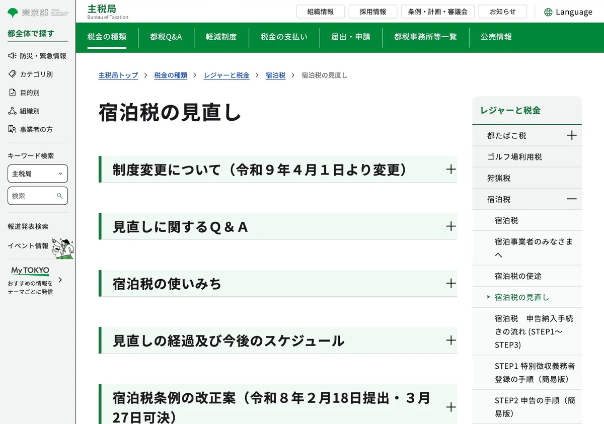
Task: Open STEP1 特別徴収義務者登録の手順 side menu item
Action: point(527,373)
